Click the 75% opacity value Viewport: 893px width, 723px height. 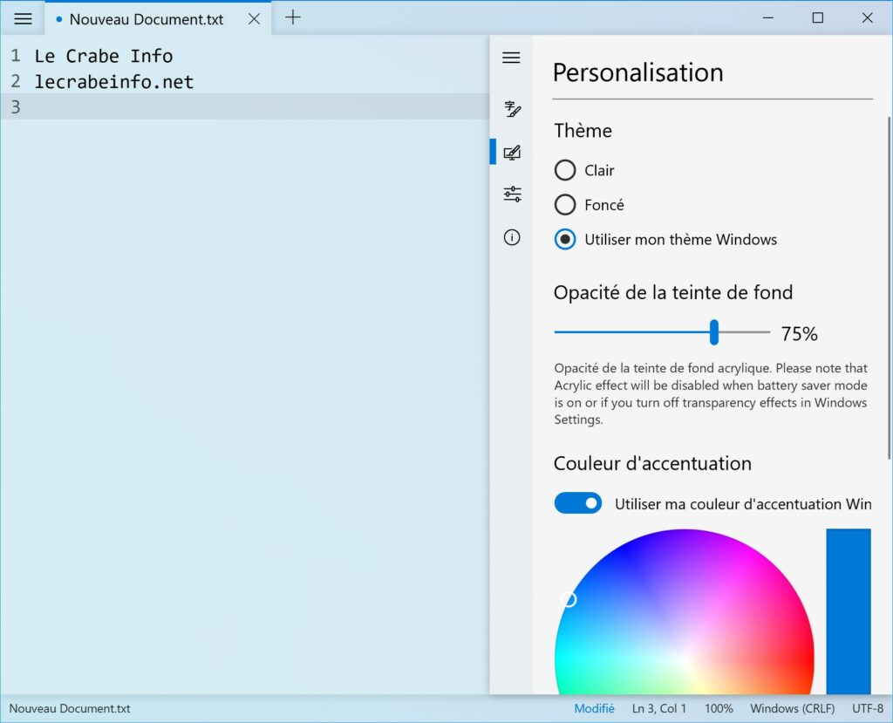tap(799, 333)
